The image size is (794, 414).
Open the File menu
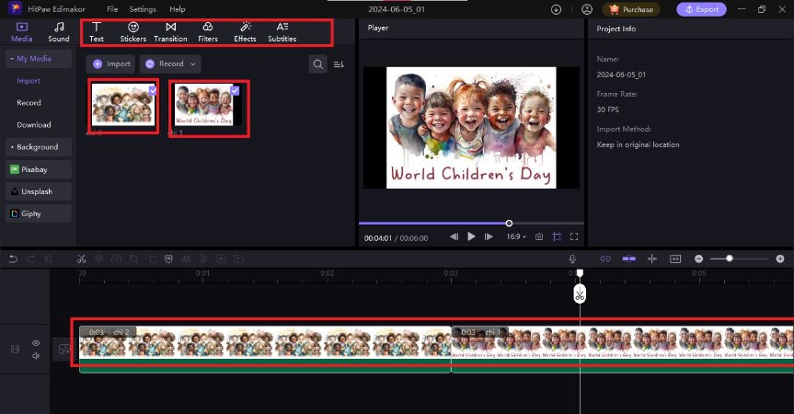[x=112, y=9]
